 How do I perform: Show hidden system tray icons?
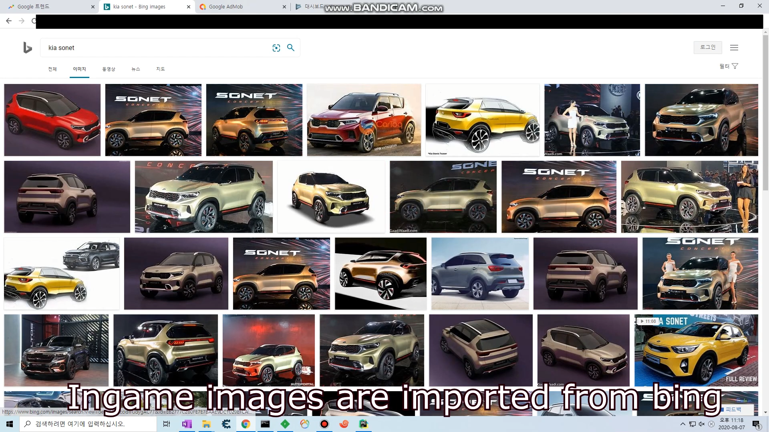coord(682,424)
